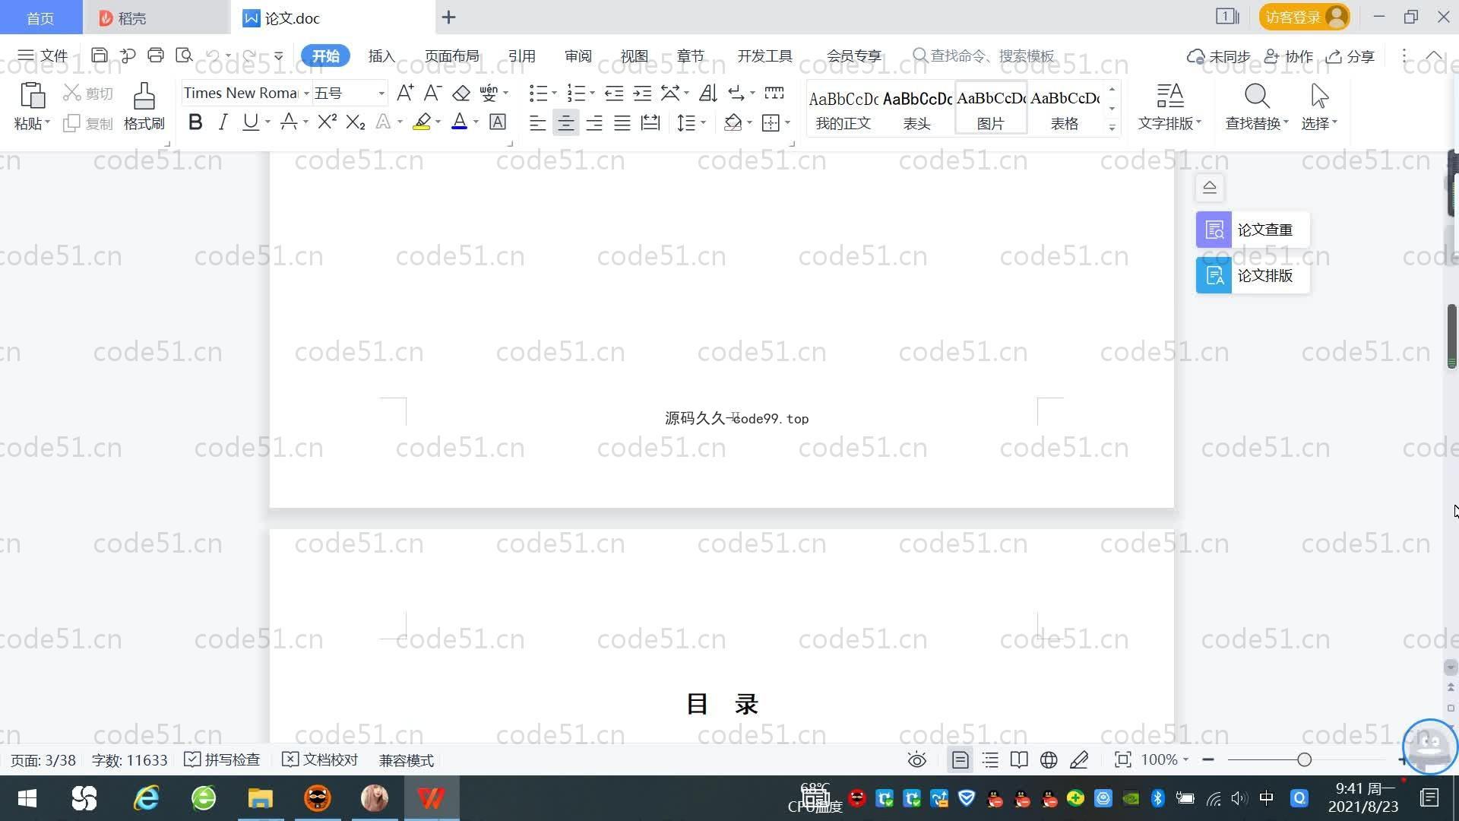Open the font size 五号 dropdown
Image resolution: width=1459 pixels, height=821 pixels.
click(x=381, y=94)
